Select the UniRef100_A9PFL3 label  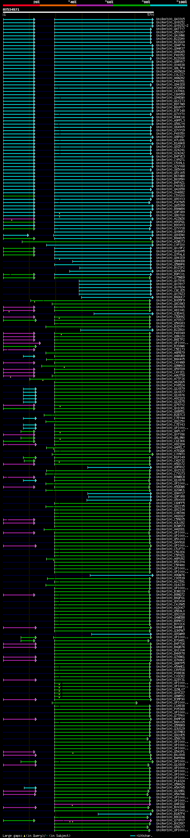click(x=170, y=120)
